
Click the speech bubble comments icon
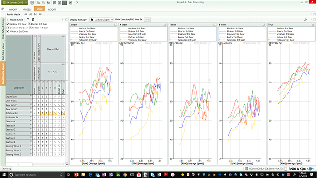coord(48,3)
